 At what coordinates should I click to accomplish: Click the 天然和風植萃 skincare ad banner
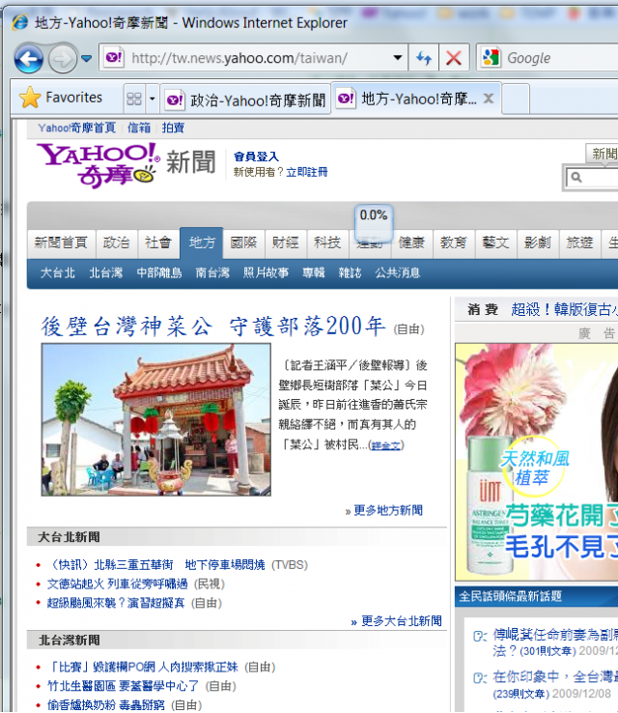[x=537, y=462]
